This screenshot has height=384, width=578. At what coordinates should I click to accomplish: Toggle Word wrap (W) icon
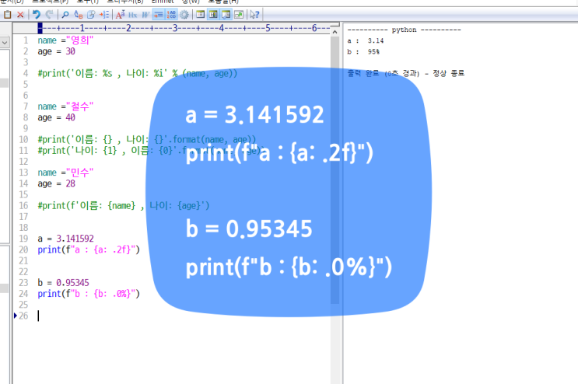click(x=145, y=15)
